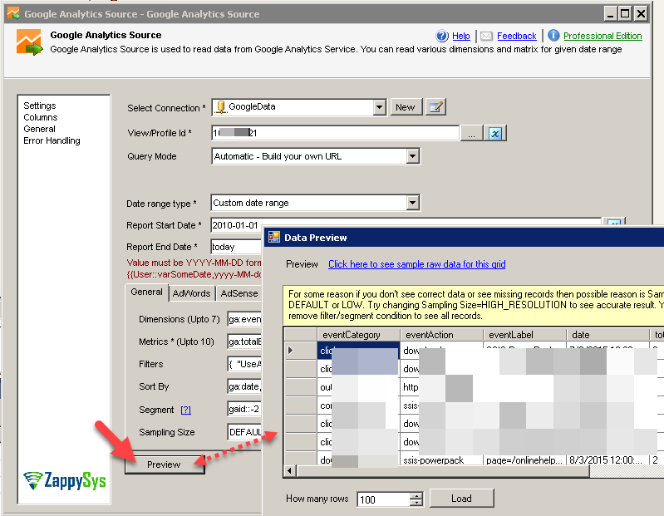Expand the Select Connection dropdown arrow
This screenshot has height=516, width=664.
tap(380, 107)
